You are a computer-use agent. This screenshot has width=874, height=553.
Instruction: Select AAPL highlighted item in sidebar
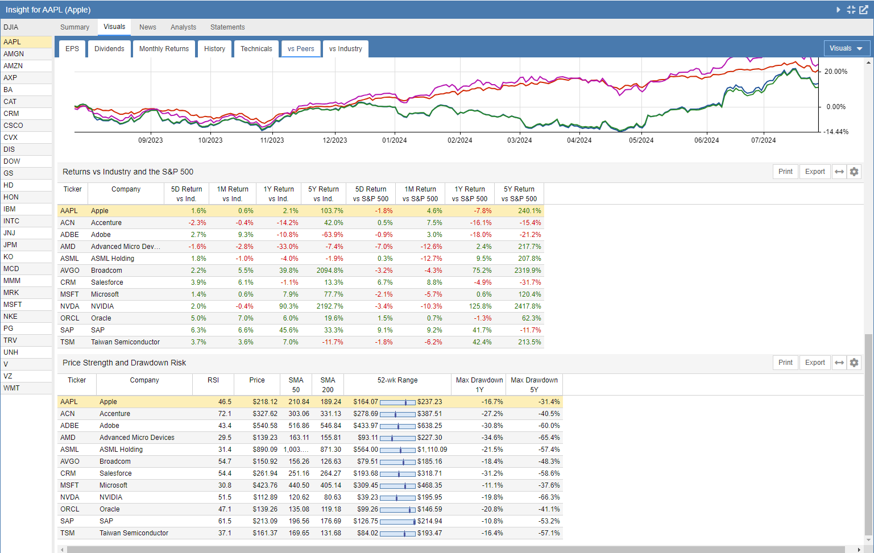[x=26, y=42]
